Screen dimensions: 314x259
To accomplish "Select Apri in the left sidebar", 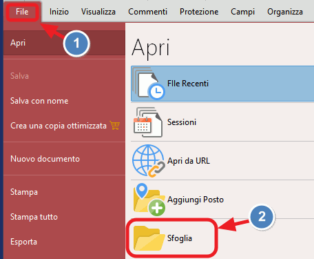I will pyautogui.click(x=65, y=43).
